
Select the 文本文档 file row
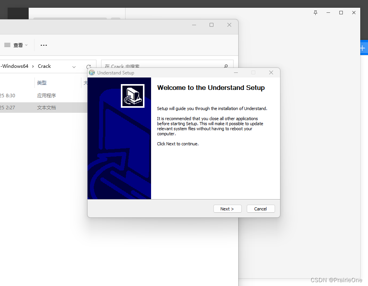click(44, 108)
